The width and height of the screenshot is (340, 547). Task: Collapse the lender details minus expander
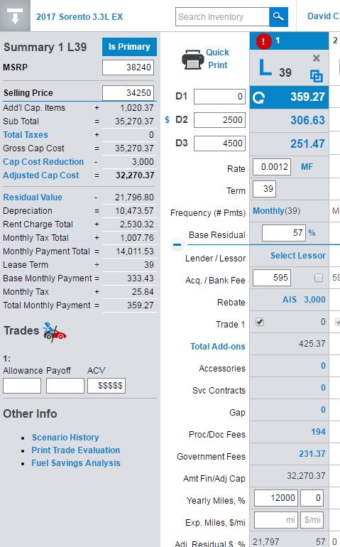tap(177, 244)
